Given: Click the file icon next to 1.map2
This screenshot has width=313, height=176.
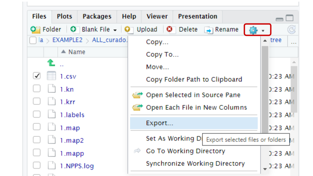Looking at the screenshot, I should click(52, 140).
